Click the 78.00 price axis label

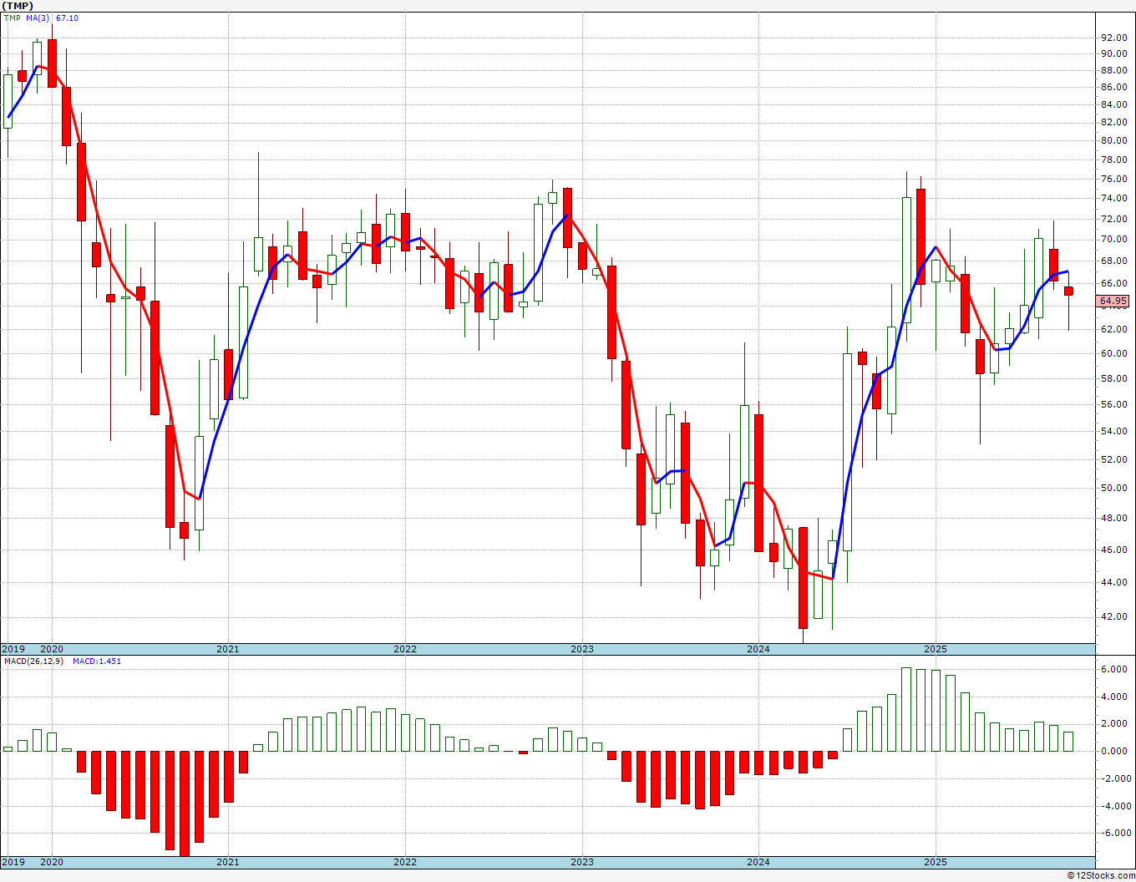click(x=1113, y=160)
